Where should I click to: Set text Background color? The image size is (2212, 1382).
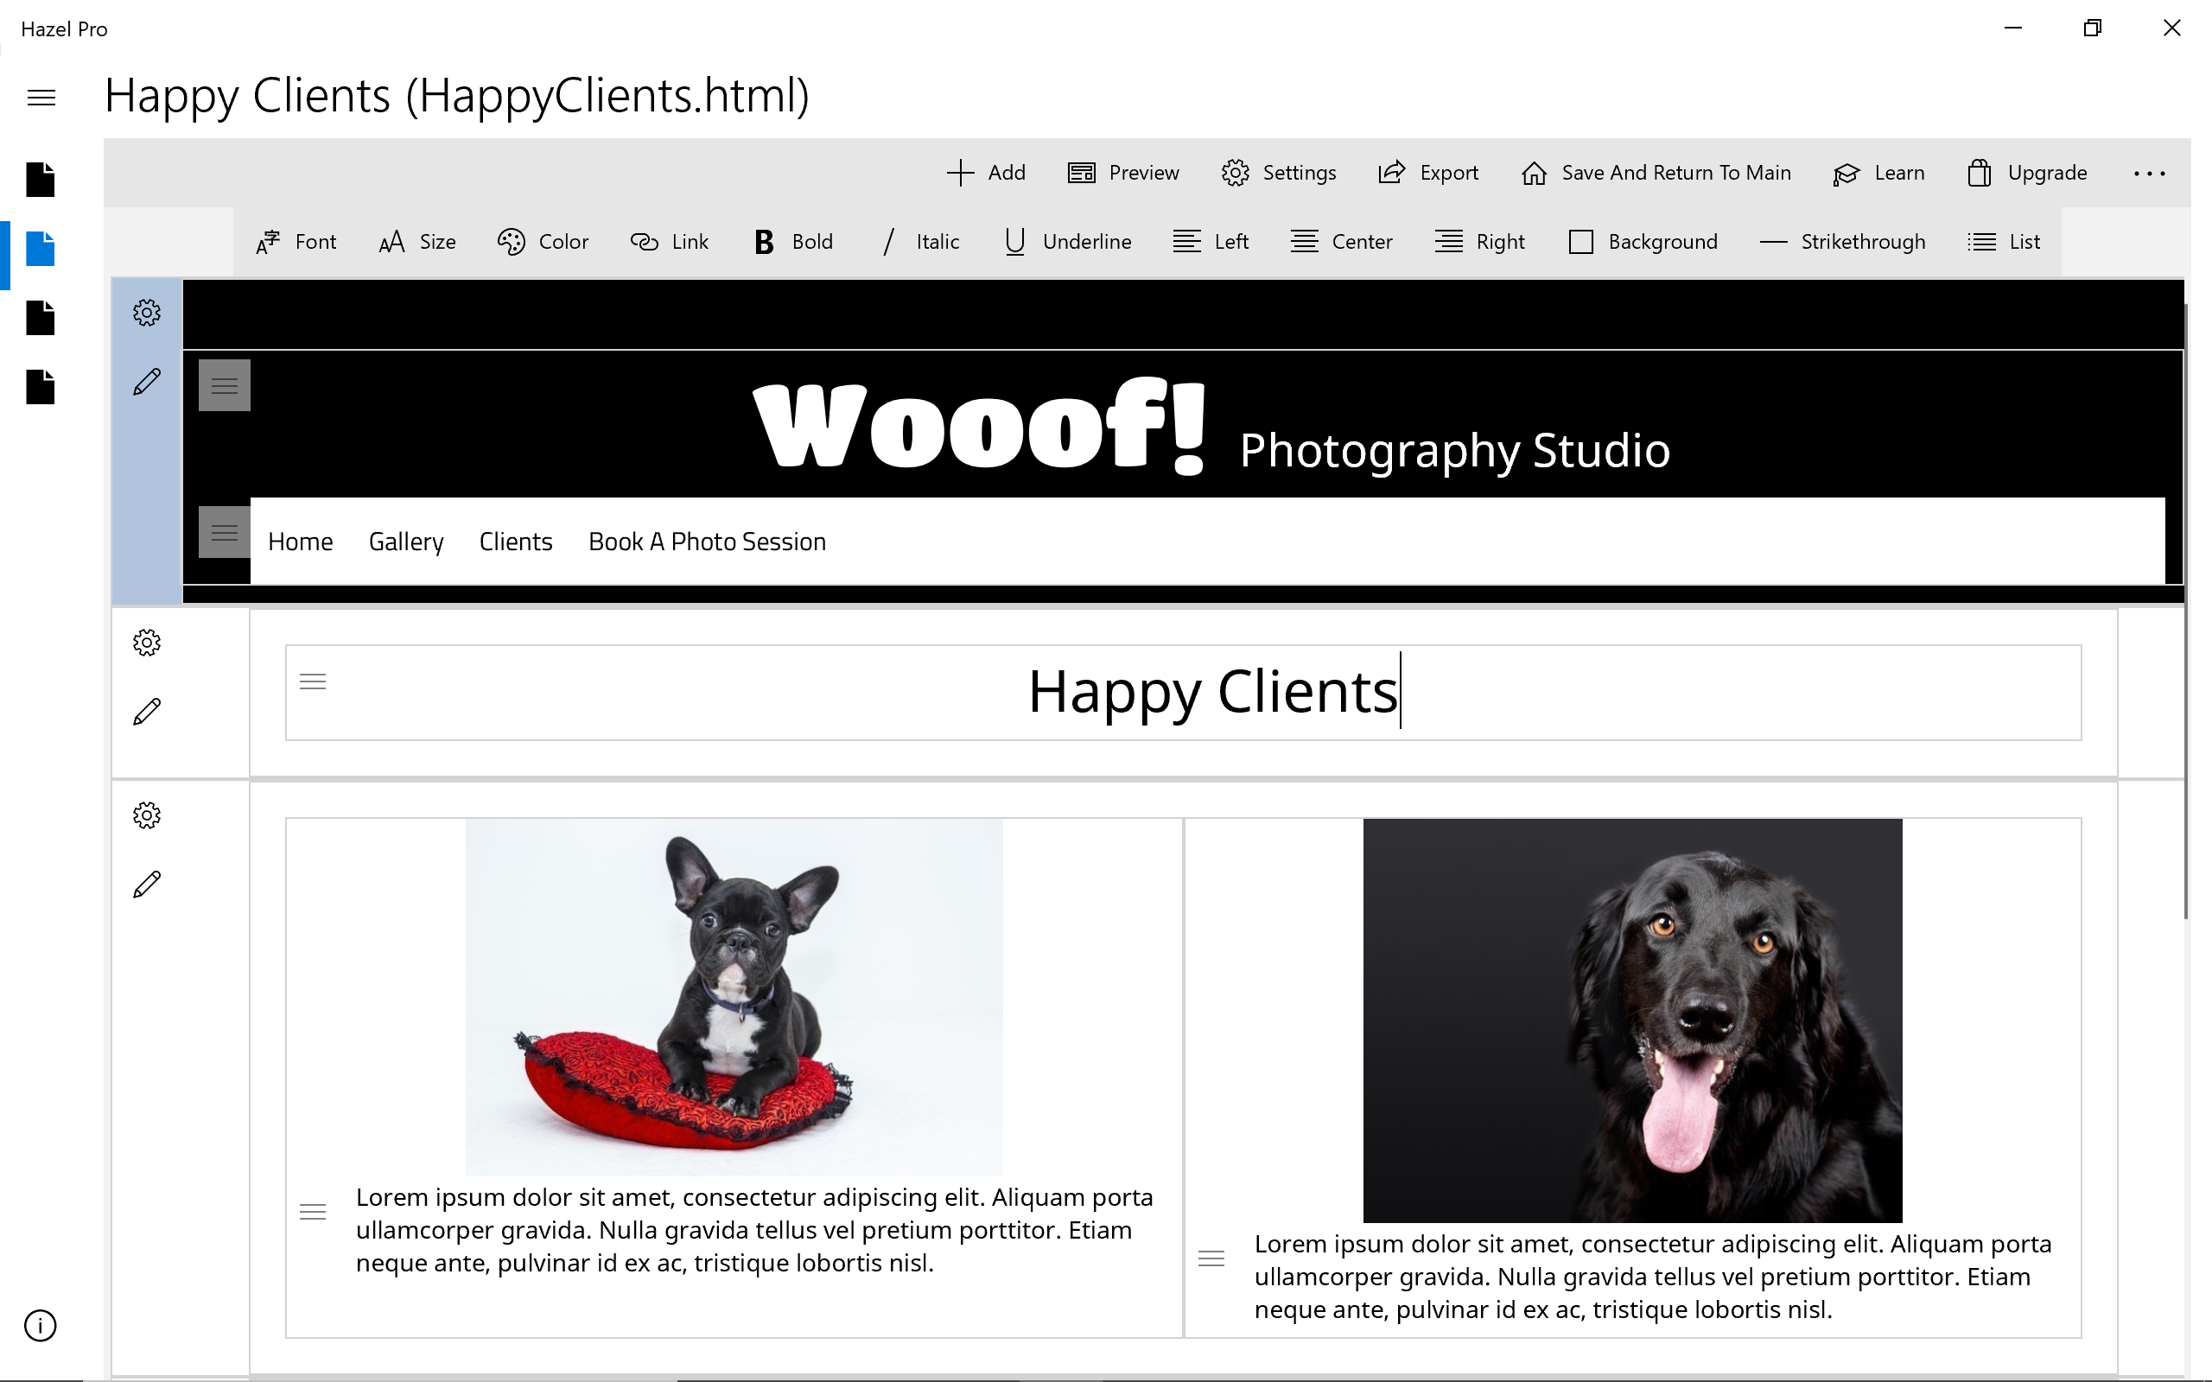(x=1643, y=241)
